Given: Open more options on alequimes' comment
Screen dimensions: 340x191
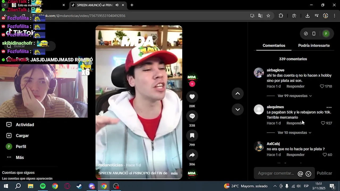Looking at the screenshot, I should pyautogui.click(x=329, y=107).
